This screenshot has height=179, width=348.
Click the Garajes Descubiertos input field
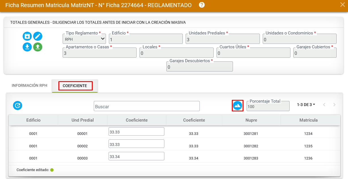tap(200, 66)
